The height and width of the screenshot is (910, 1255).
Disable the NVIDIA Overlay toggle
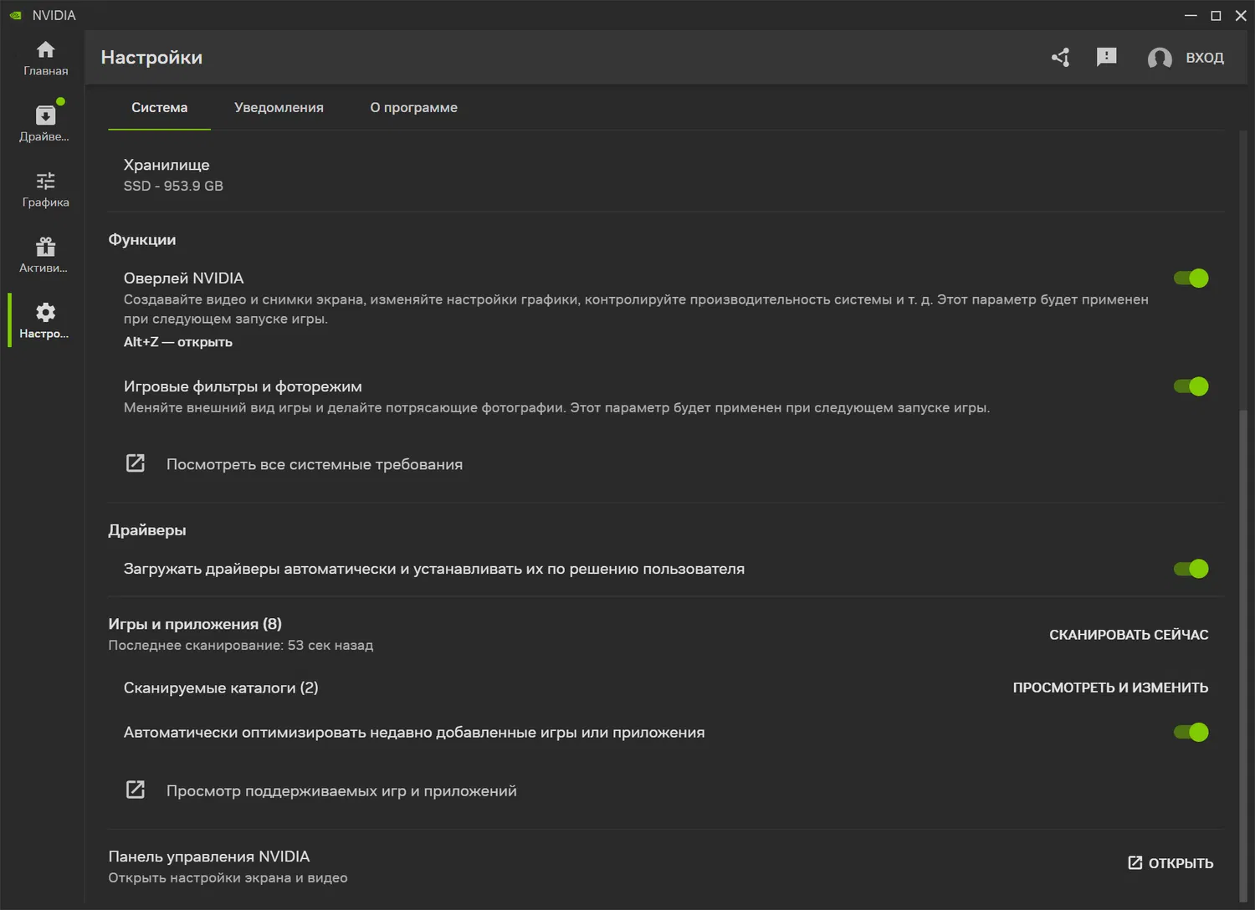(x=1191, y=279)
